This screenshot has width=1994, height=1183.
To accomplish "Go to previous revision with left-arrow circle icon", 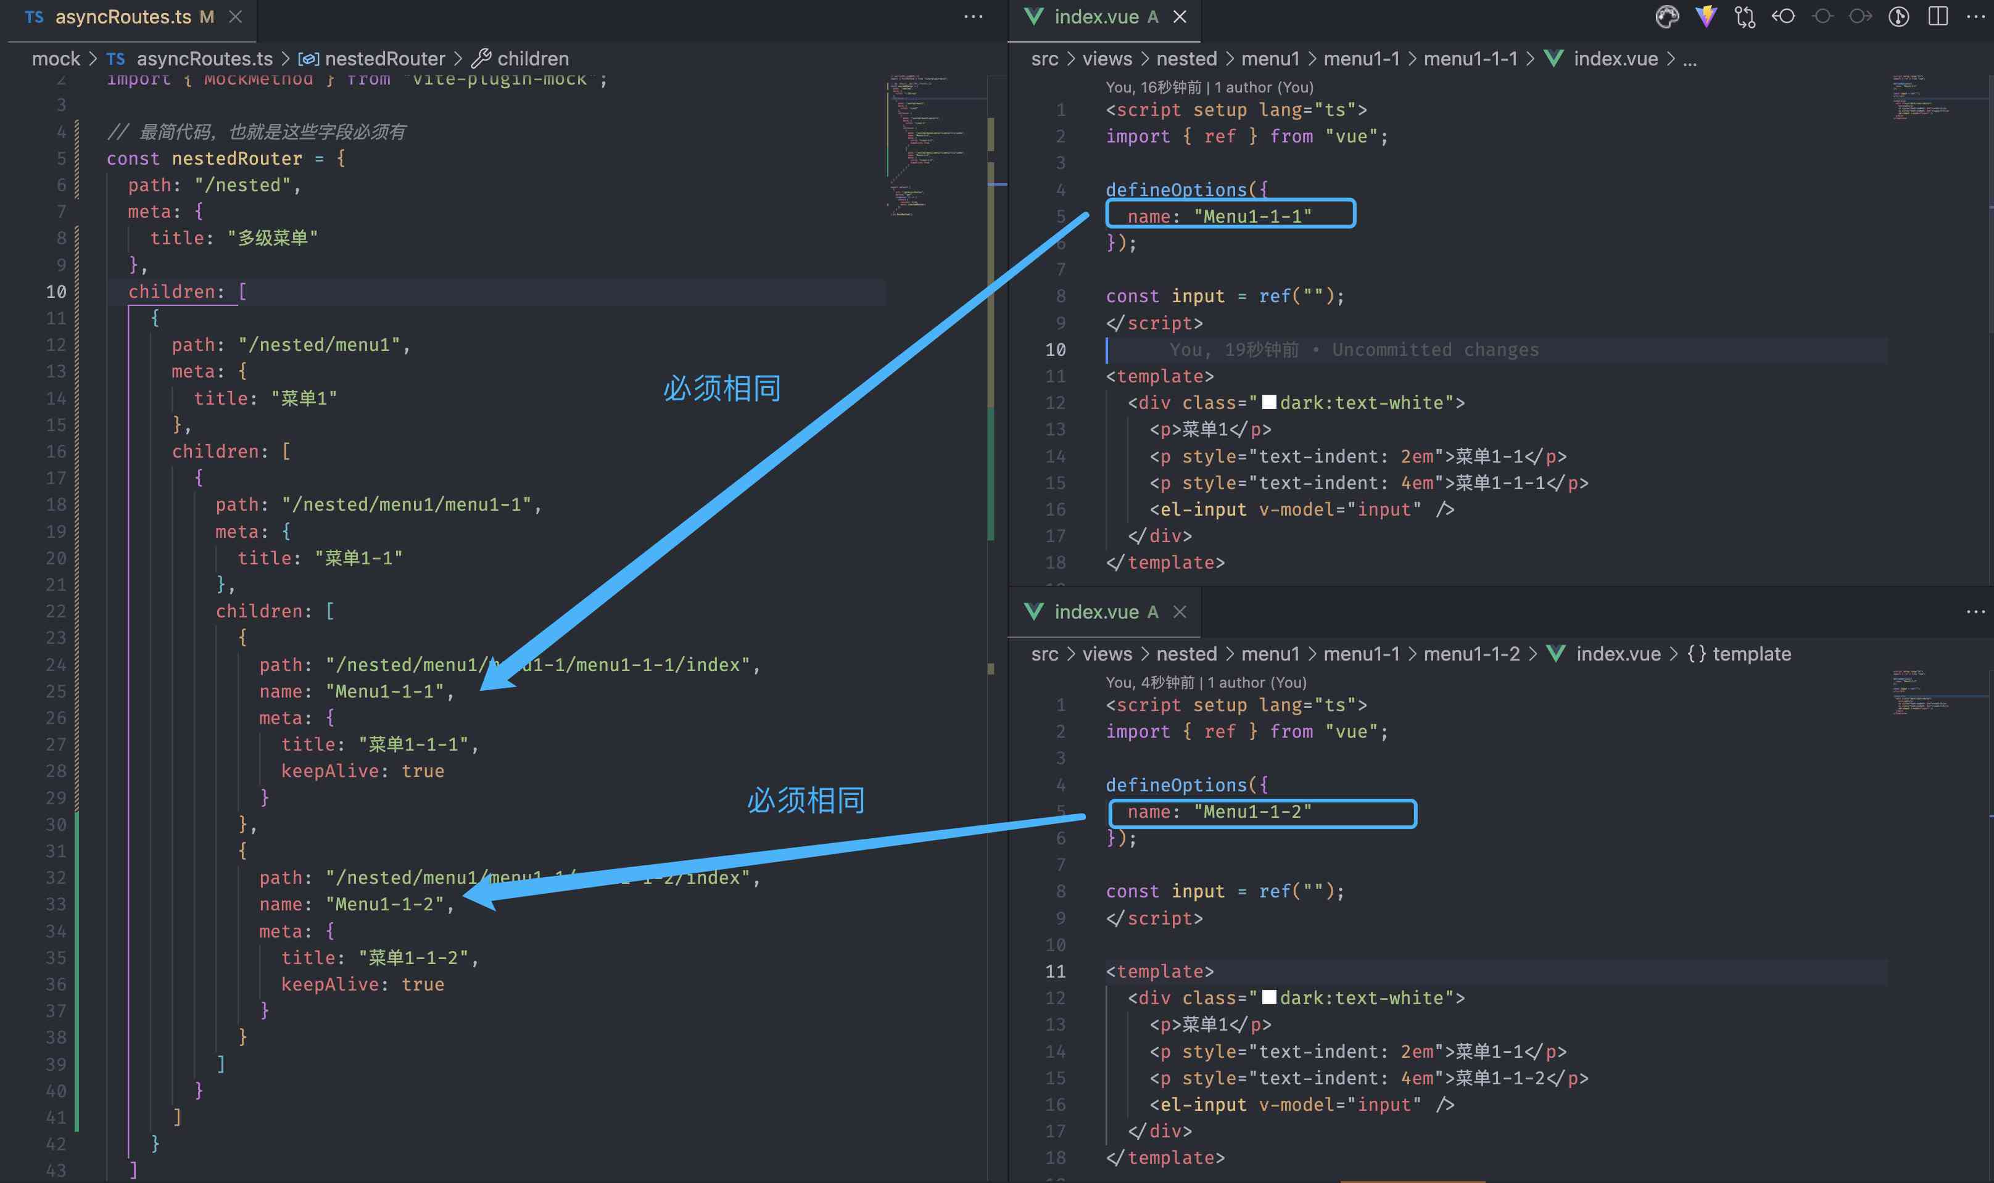I will (x=1783, y=17).
